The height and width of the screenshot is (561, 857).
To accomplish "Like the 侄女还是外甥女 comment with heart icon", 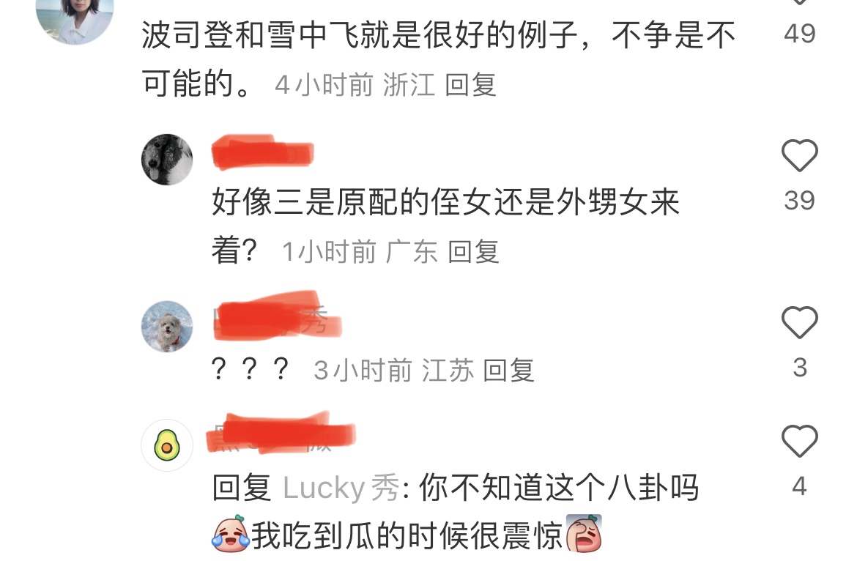I will click(799, 155).
